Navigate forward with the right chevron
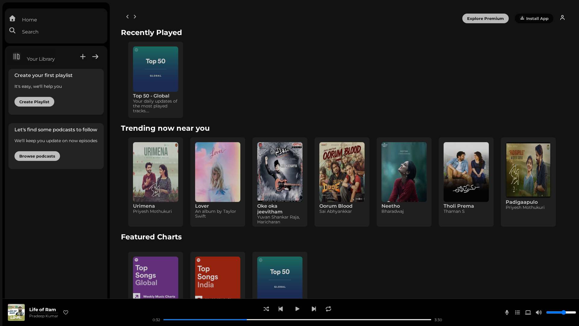 pyautogui.click(x=135, y=17)
